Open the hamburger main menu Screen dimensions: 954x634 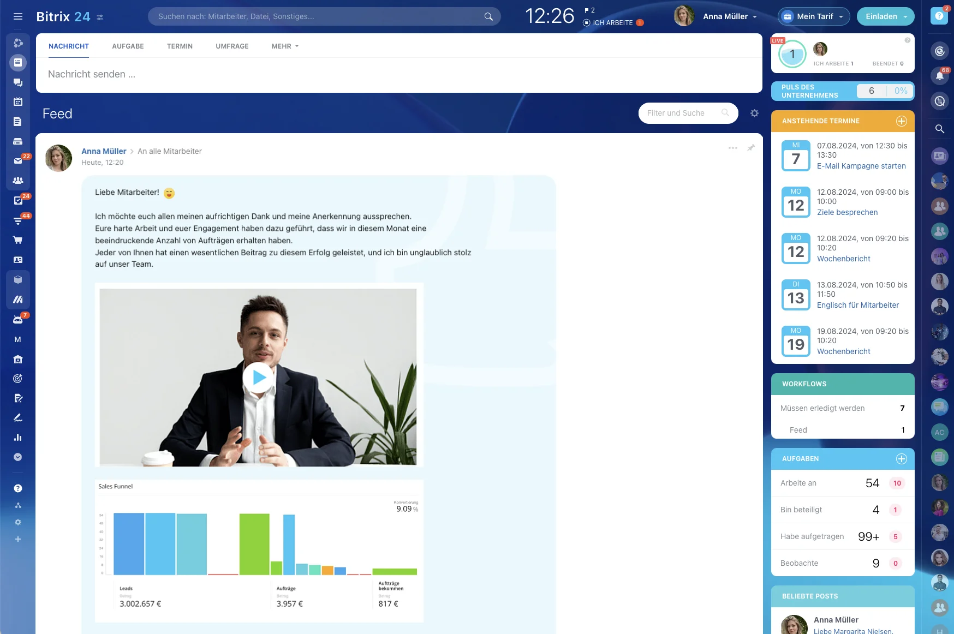(x=18, y=17)
